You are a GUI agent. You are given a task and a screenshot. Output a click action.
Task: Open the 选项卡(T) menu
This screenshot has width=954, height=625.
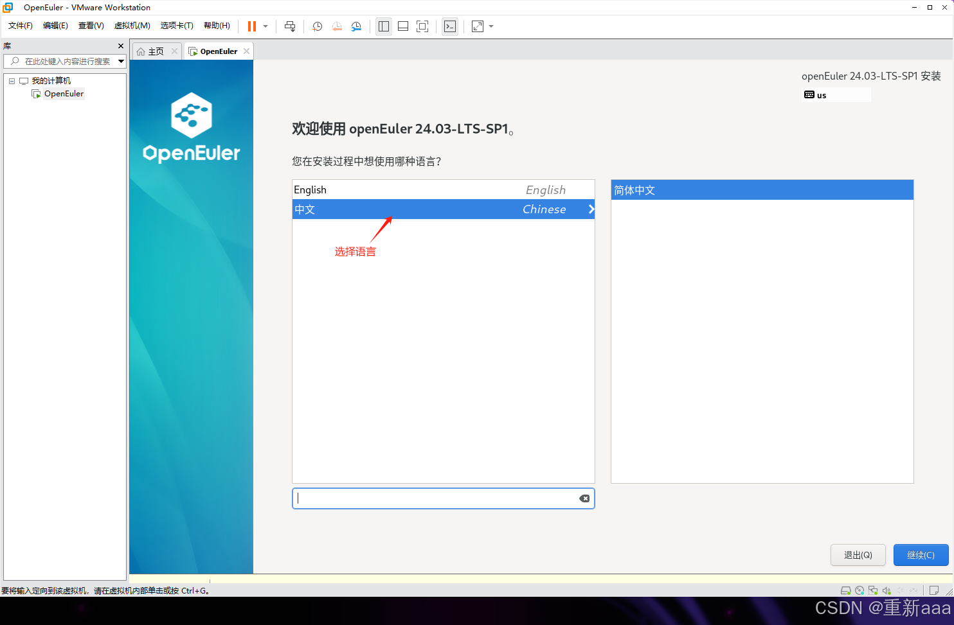177,26
